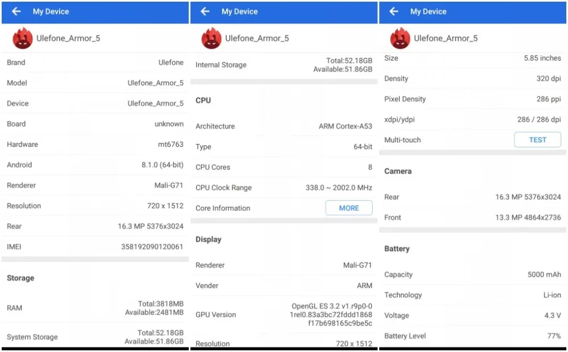Screen dimensions: 568x352
Task: Click Front camera value '13.3 MP 4864x2736'
Action: click(x=528, y=217)
